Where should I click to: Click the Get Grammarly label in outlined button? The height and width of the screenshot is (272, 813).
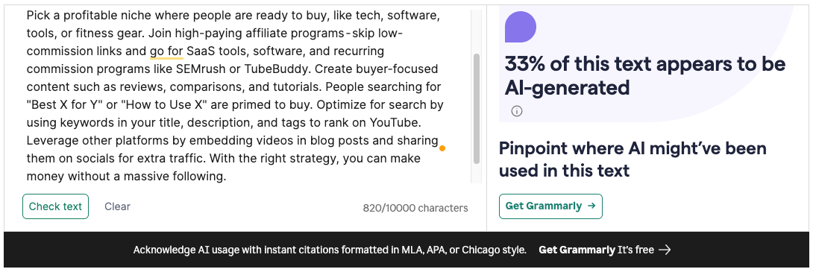[x=544, y=206]
